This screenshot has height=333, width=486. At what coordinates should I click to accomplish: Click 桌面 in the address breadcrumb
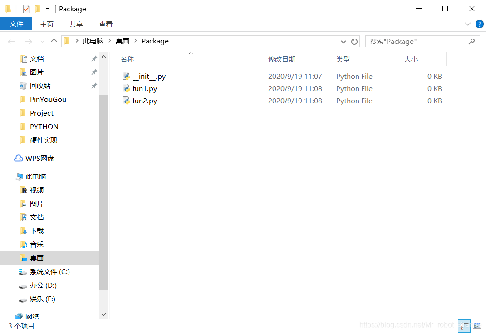click(123, 41)
